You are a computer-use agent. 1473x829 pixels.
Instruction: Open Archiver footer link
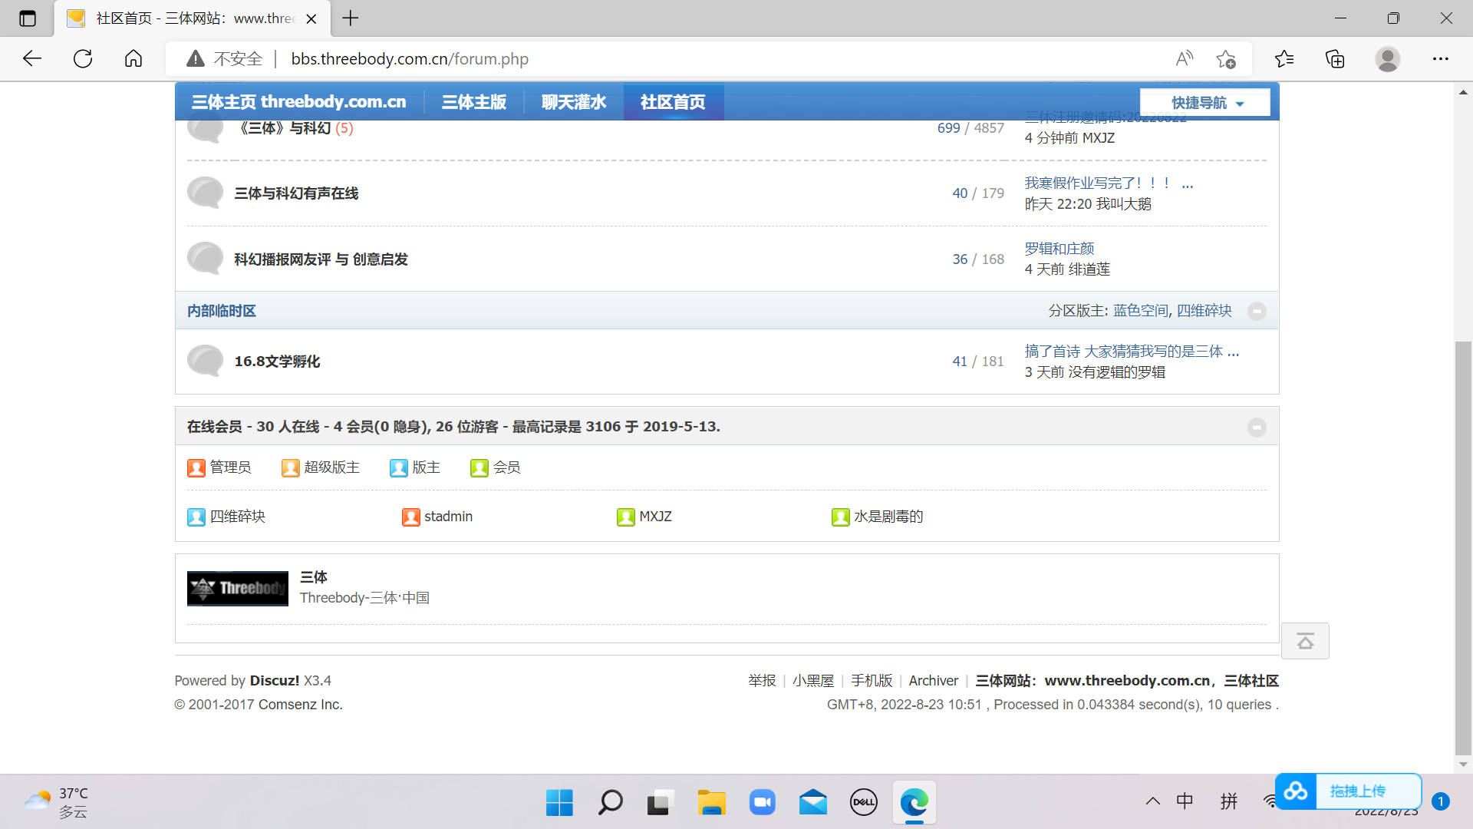point(934,681)
